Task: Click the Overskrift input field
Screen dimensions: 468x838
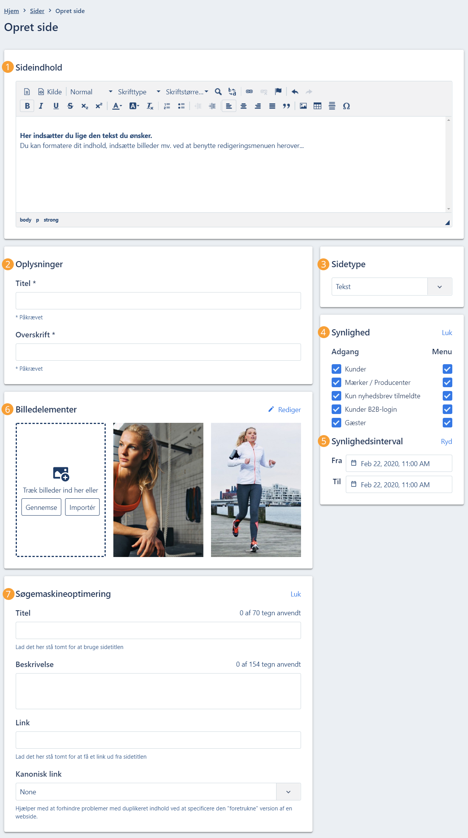Action: 158,352
